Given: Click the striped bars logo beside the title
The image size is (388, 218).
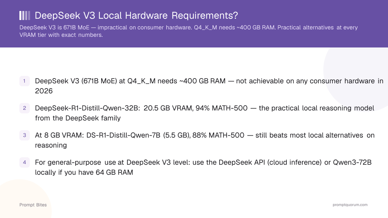Looking at the screenshot, I should click(x=25, y=16).
